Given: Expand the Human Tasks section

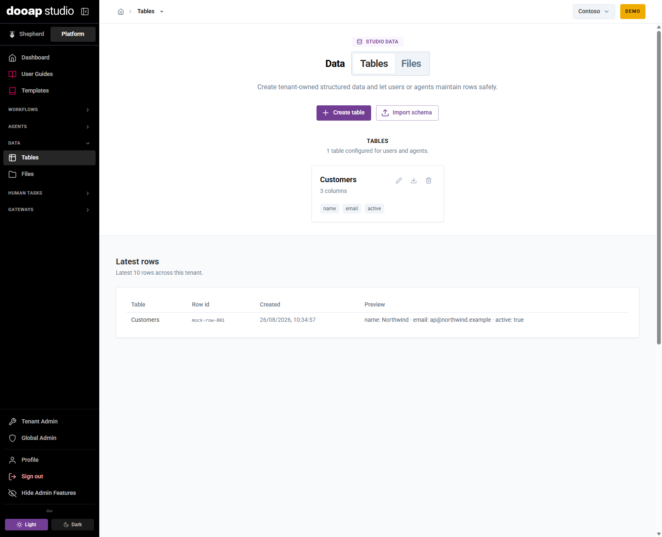Looking at the screenshot, I should (x=49, y=193).
